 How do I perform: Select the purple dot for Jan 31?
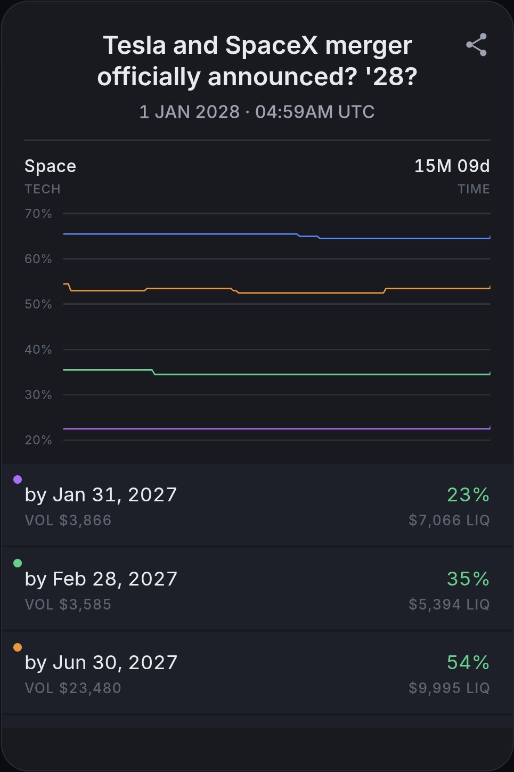click(x=18, y=480)
